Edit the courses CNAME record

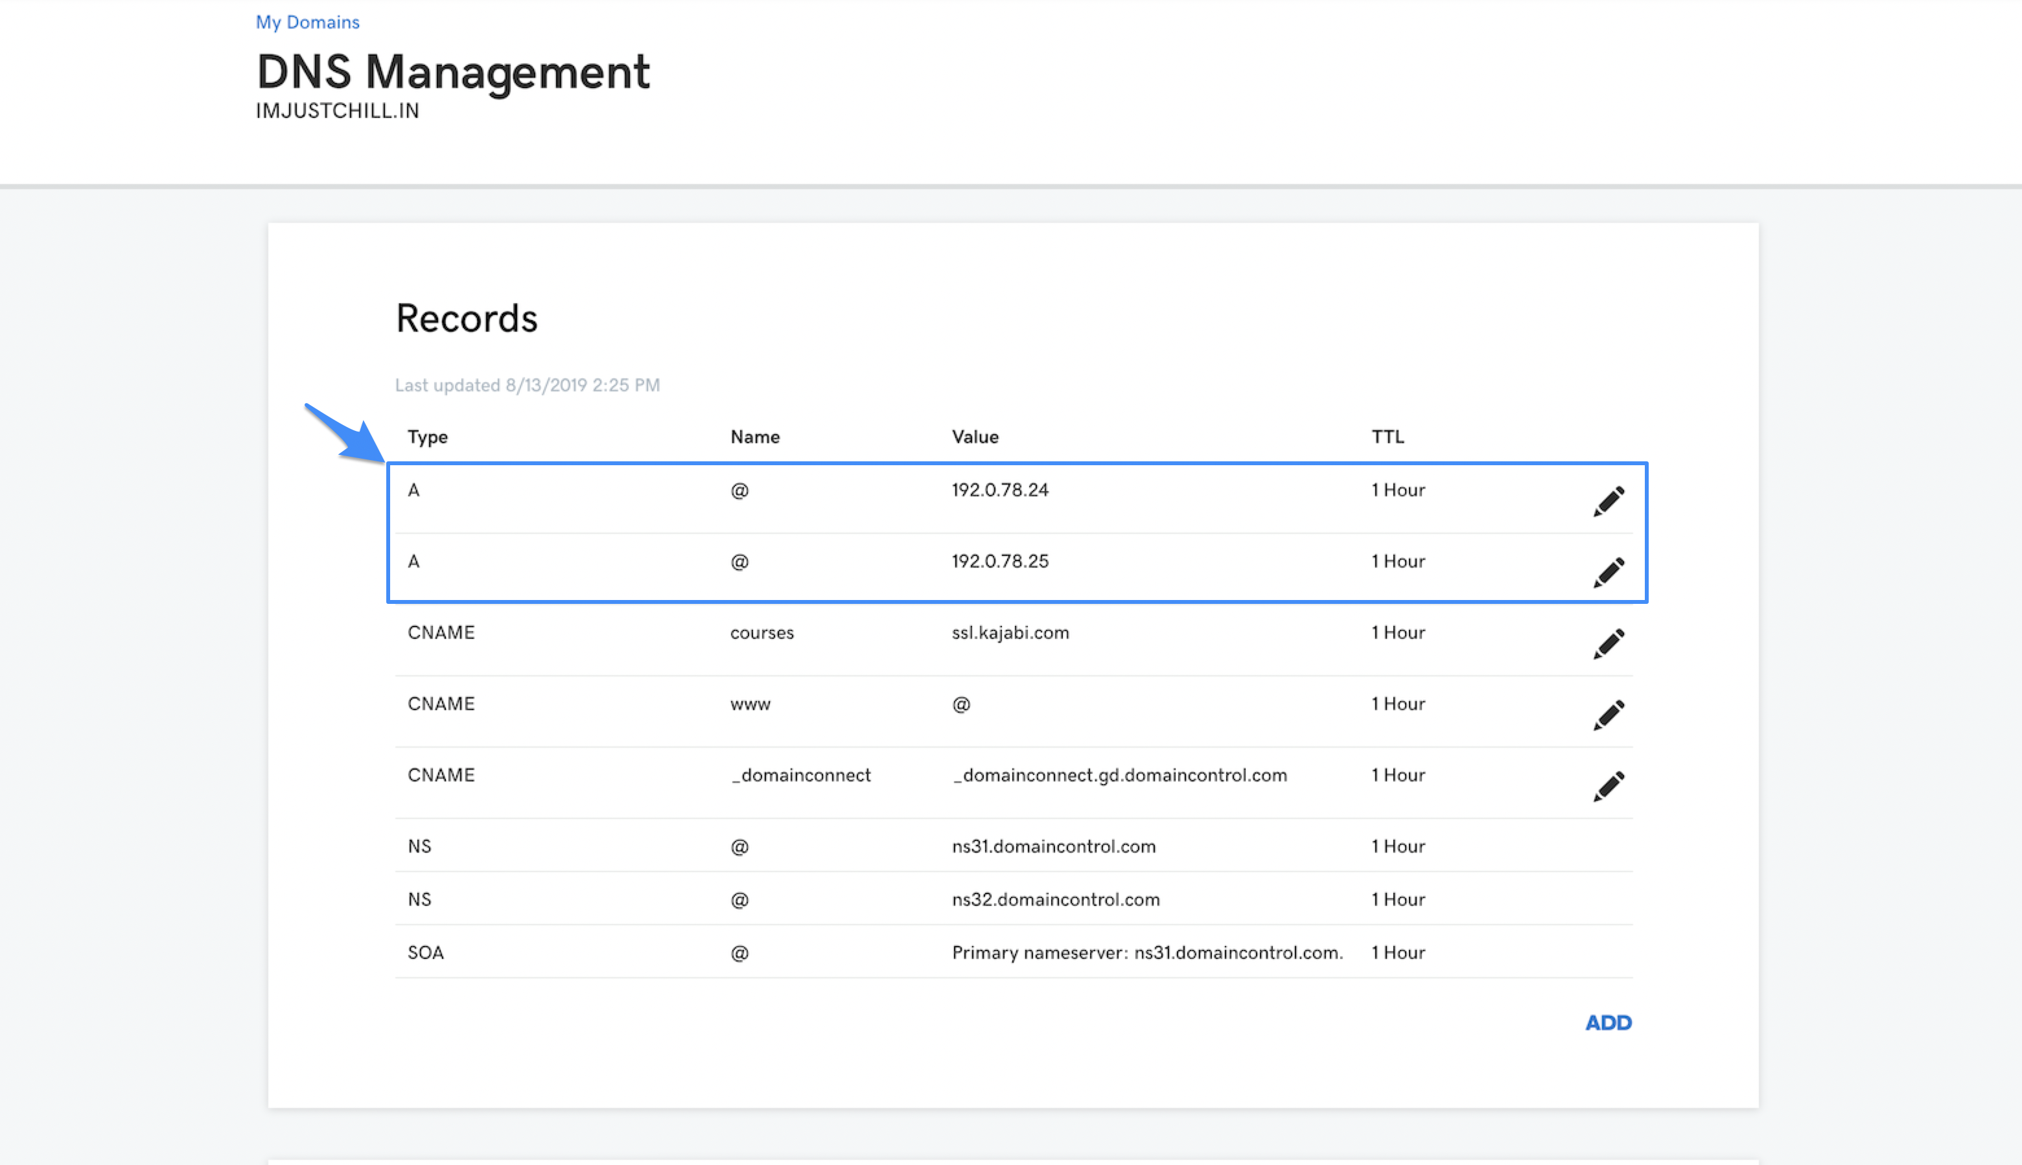pos(1609,644)
